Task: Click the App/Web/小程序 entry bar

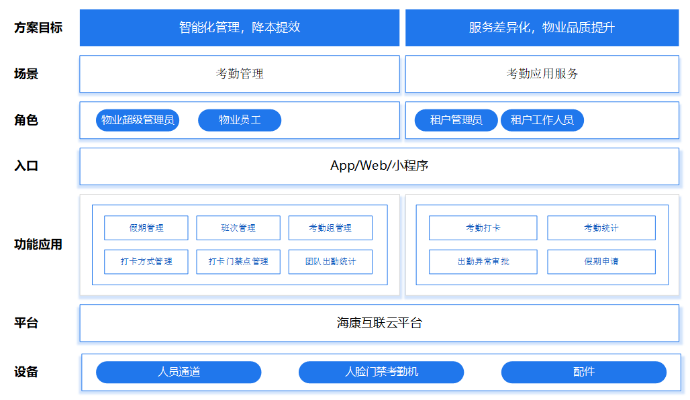Action: [x=379, y=166]
